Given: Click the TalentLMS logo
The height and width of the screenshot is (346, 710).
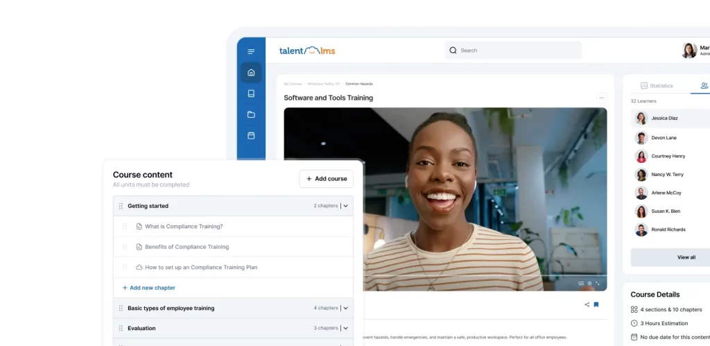Looking at the screenshot, I should (x=307, y=50).
